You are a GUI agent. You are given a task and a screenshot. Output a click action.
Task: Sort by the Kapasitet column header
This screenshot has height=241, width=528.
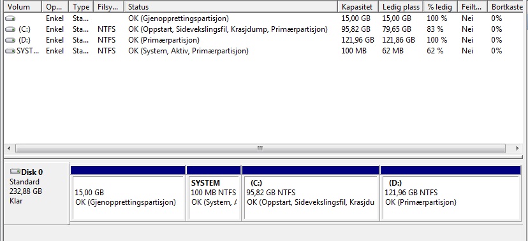click(358, 7)
